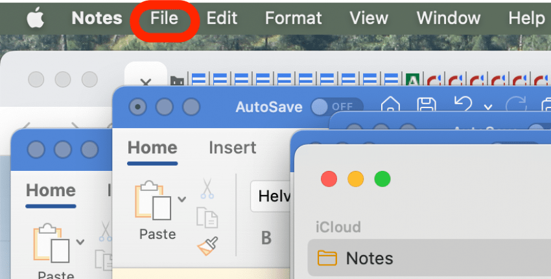Click the Home icon in Word's title bar
Image resolution: width=551 pixels, height=279 pixels.
390,106
